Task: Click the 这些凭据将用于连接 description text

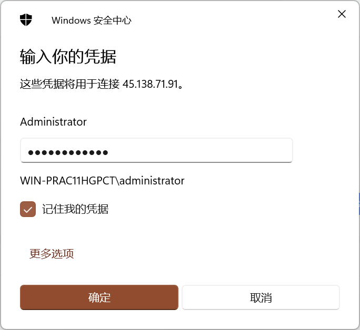Action: pyautogui.click(x=69, y=84)
